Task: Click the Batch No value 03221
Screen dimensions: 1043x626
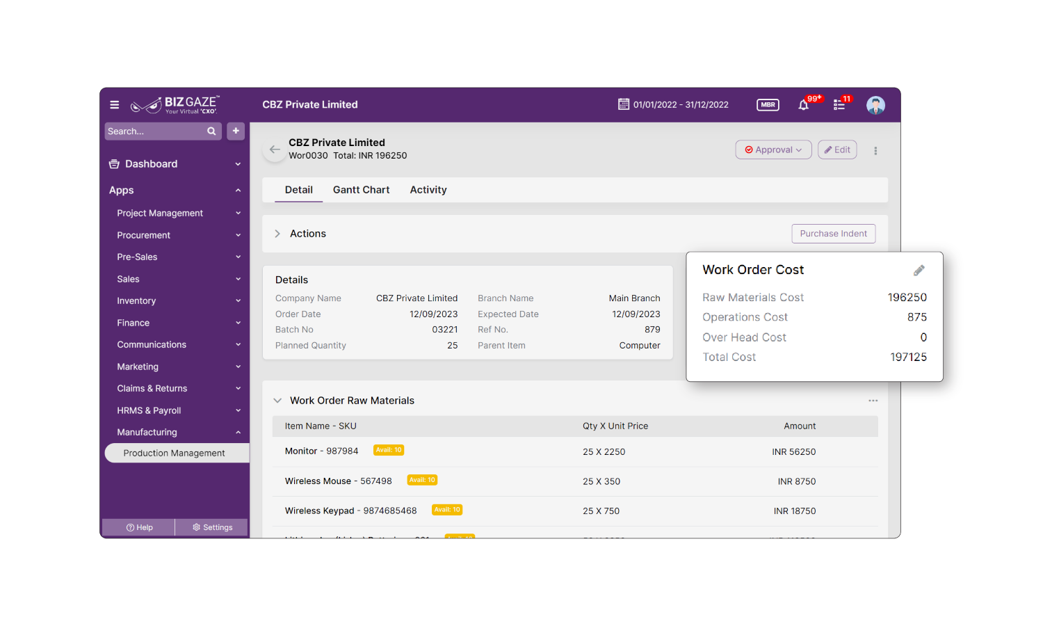Action: point(445,330)
